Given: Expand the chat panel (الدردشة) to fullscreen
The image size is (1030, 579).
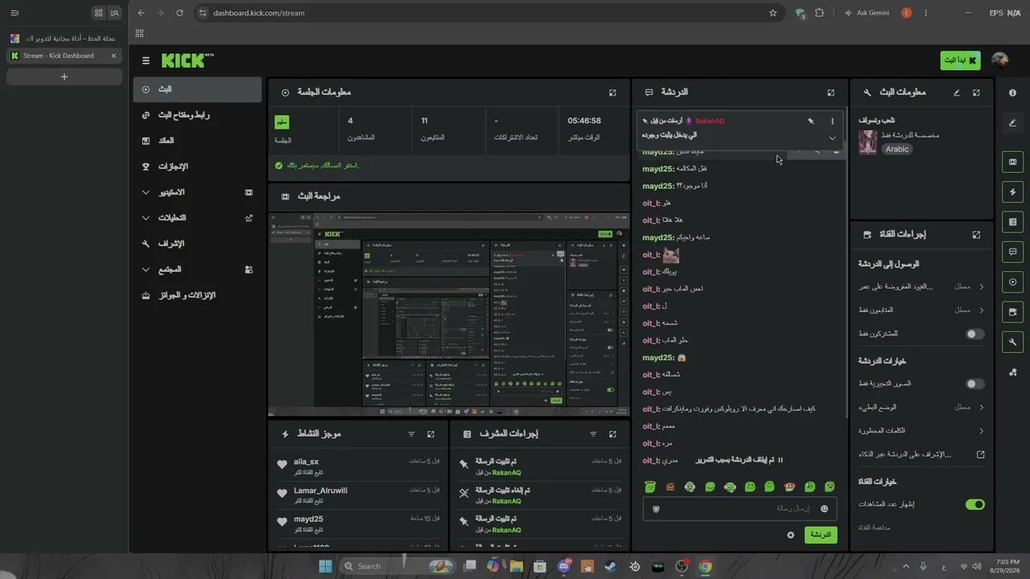Looking at the screenshot, I should (x=831, y=92).
